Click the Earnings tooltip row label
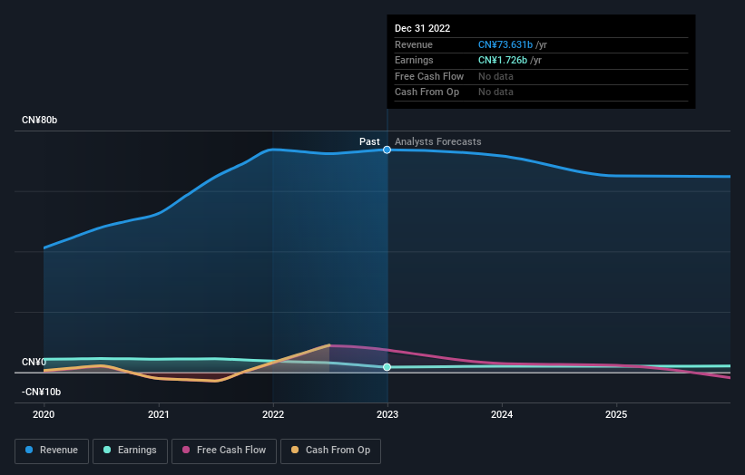The width and height of the screenshot is (745, 475). click(x=414, y=60)
